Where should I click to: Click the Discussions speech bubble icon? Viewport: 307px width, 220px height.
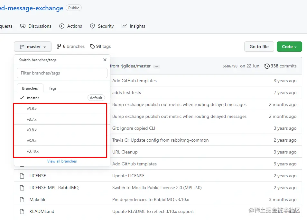(23, 26)
